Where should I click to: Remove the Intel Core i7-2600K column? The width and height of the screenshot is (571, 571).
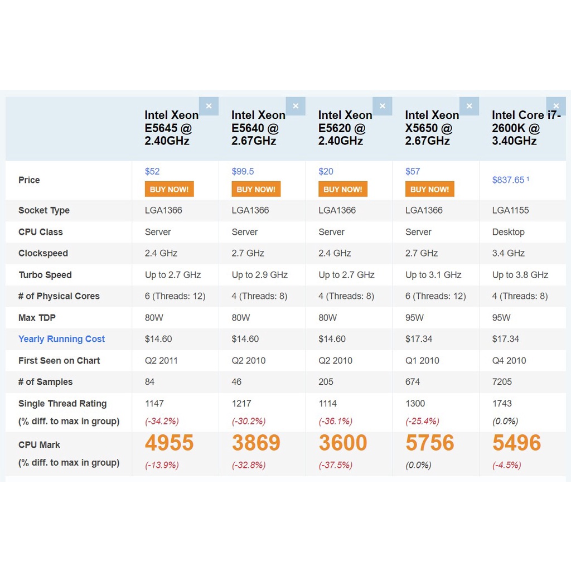click(556, 105)
